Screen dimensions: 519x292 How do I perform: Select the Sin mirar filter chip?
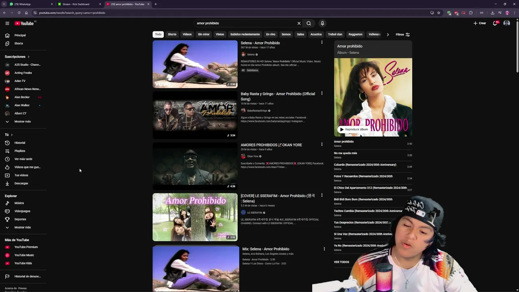tap(204, 34)
